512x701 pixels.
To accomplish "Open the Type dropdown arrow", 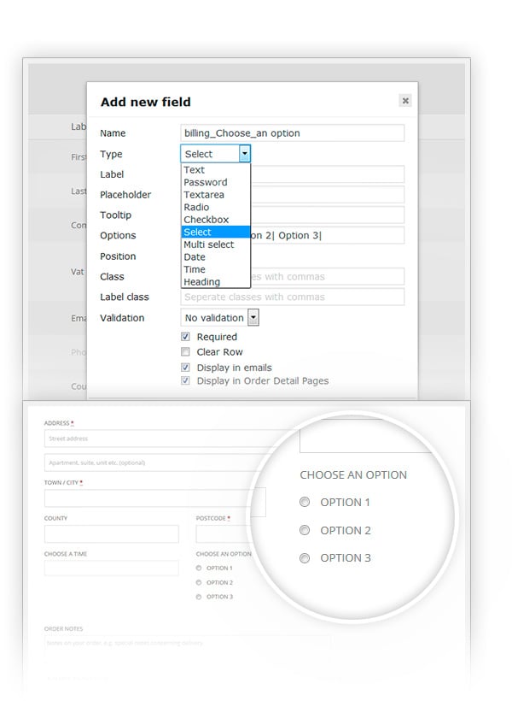I will coord(245,154).
